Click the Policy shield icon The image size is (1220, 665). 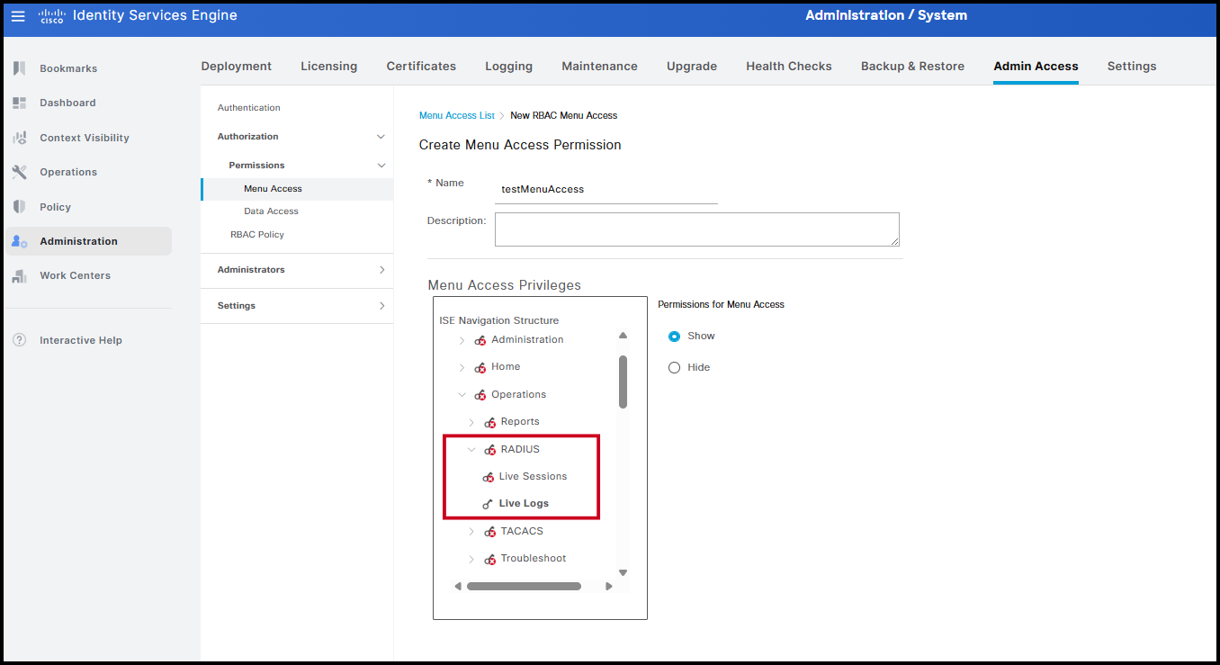click(20, 207)
